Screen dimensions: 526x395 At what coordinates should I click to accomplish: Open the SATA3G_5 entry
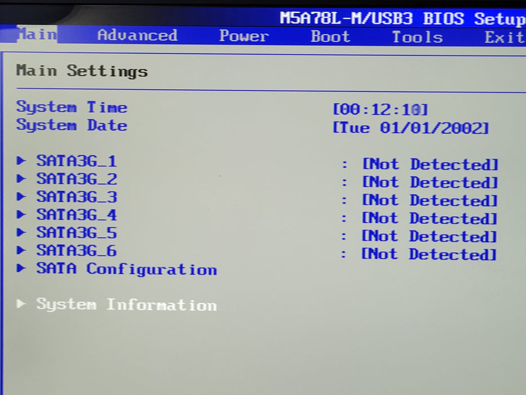[x=77, y=232]
